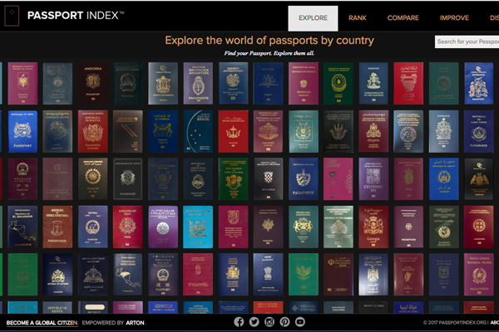Image resolution: width=499 pixels, height=332 pixels.
Task: Go to the YouTube channel icon
Action: 299,322
